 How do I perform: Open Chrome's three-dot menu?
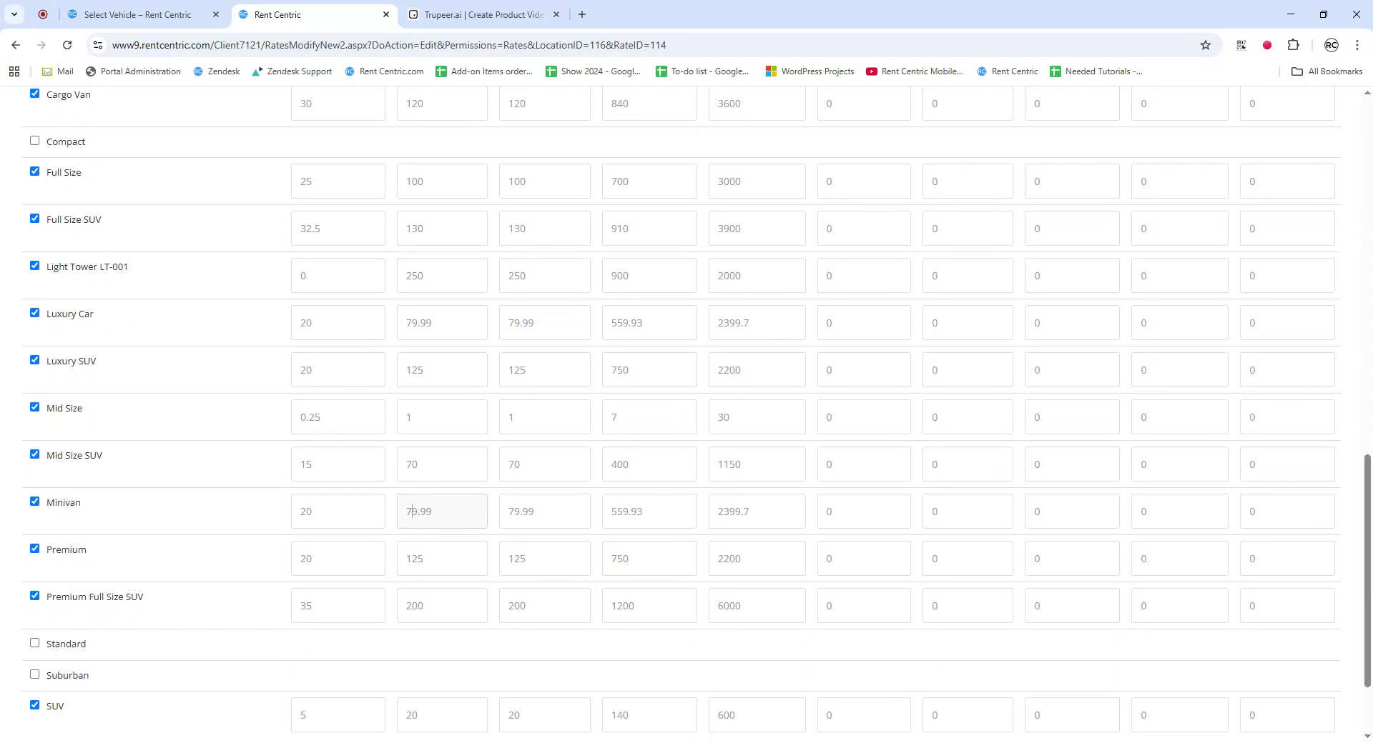click(x=1357, y=44)
